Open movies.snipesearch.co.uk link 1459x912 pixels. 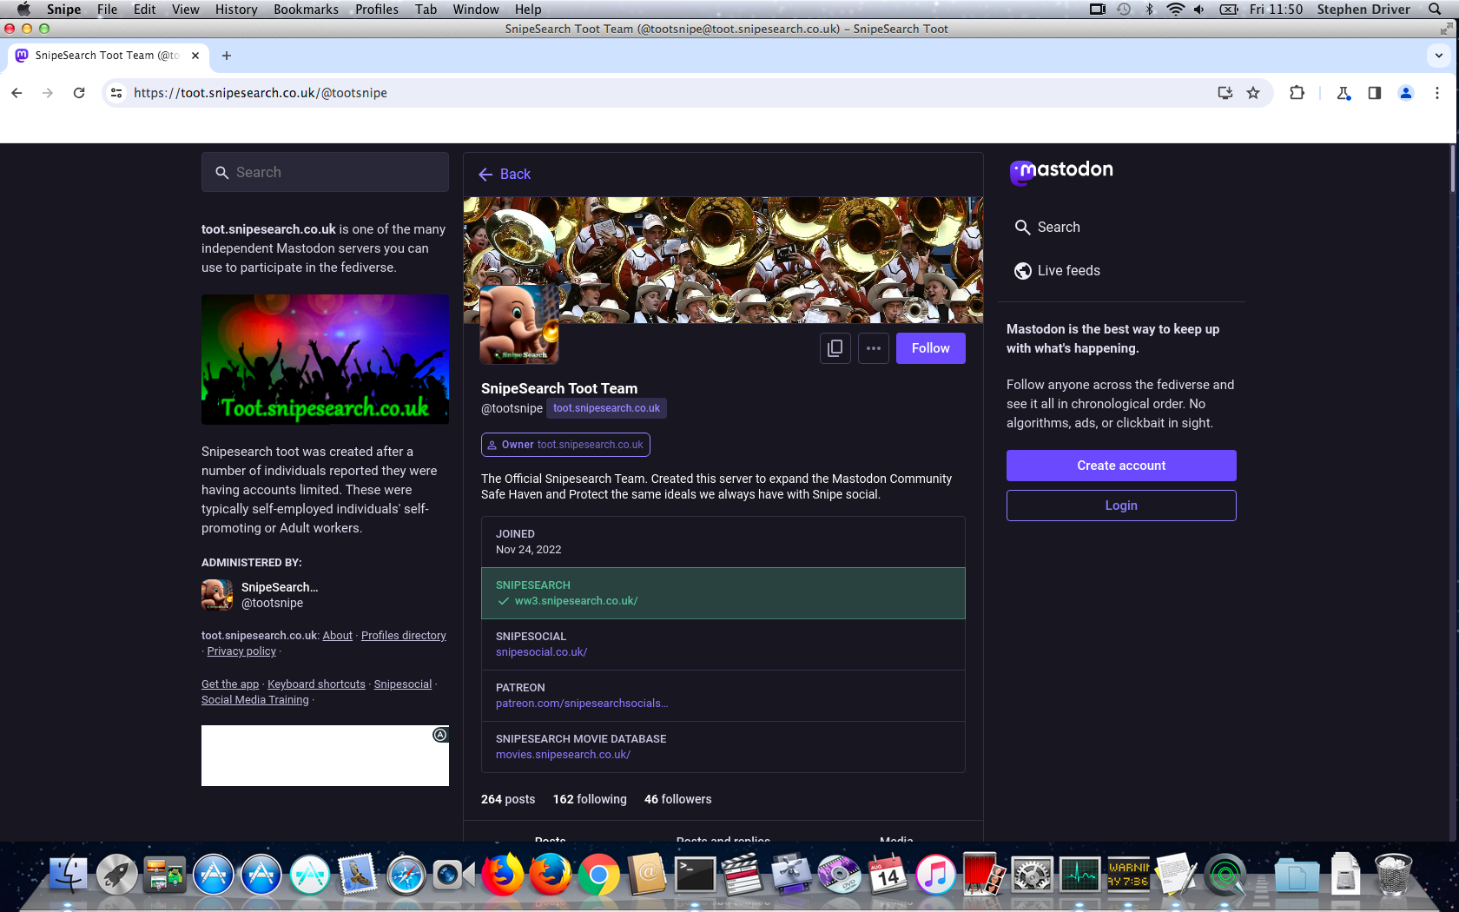[x=563, y=755]
